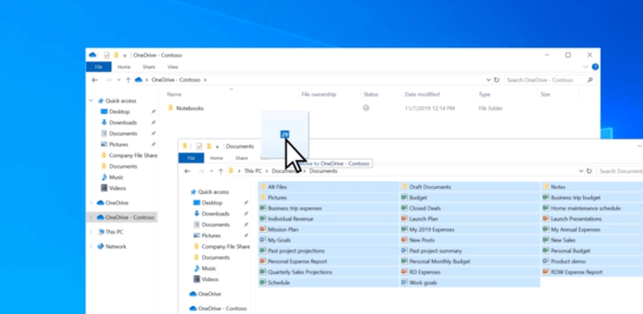Go back in the OneDrive window
The image size is (643, 314).
coord(95,80)
